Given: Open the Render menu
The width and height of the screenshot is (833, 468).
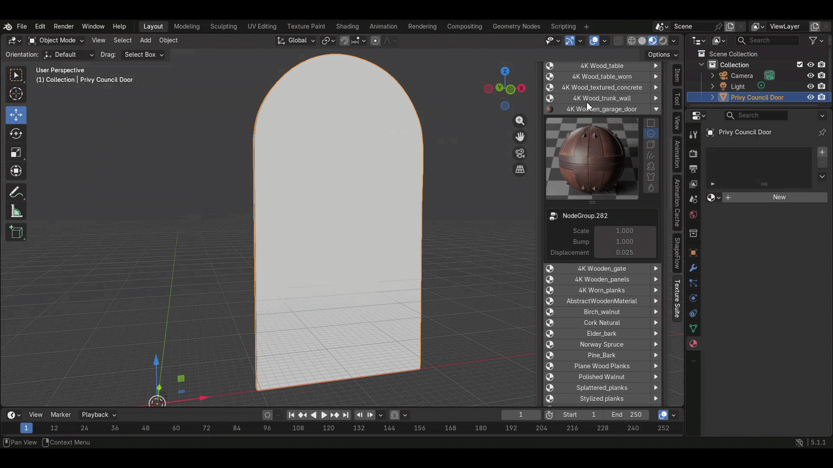Looking at the screenshot, I should [64, 27].
